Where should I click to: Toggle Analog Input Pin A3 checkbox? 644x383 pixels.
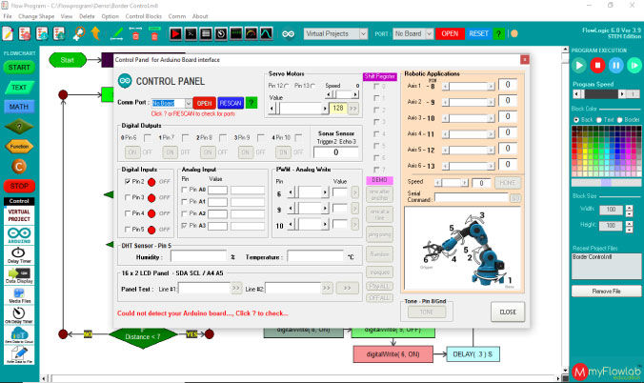point(185,226)
